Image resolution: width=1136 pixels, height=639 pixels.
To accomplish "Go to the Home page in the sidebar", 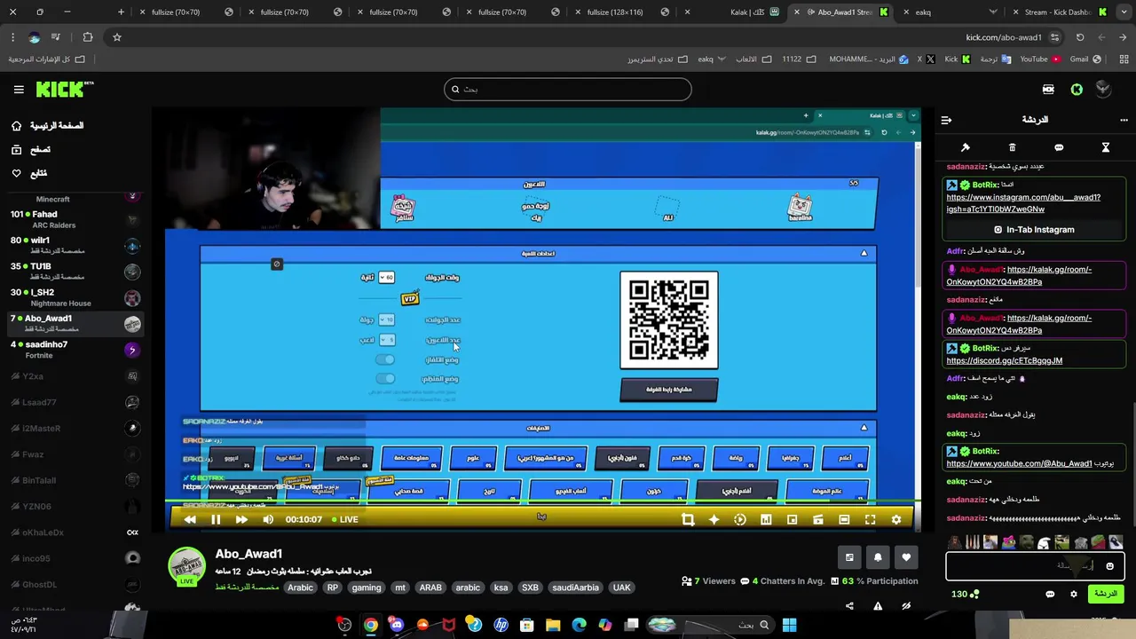I will (50, 126).
